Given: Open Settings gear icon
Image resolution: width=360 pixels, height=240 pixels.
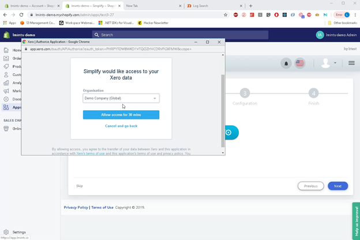Looking at the screenshot, I should pyautogui.click(x=6, y=232).
